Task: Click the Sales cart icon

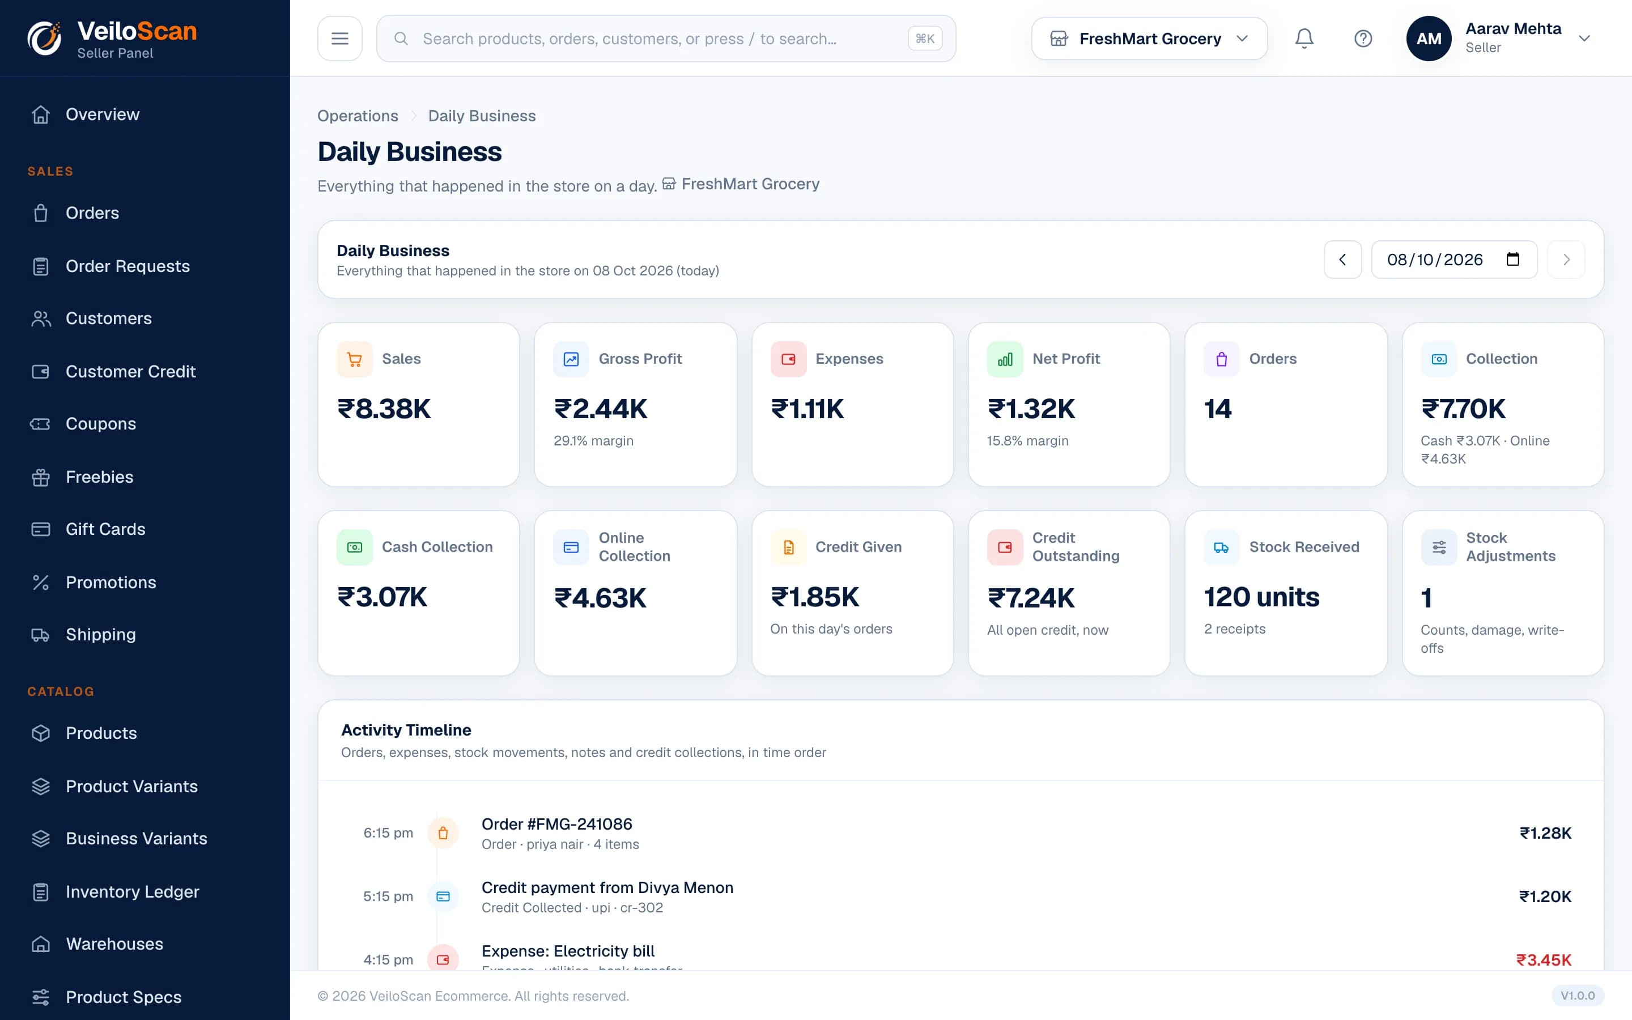Action: (x=355, y=359)
